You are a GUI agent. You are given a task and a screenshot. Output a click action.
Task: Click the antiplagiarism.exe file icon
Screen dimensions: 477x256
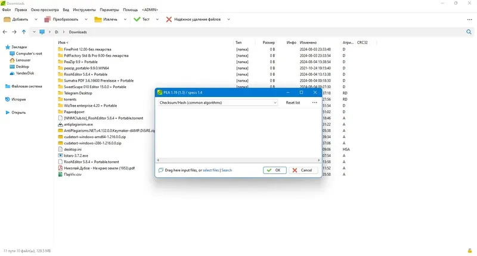point(60,124)
